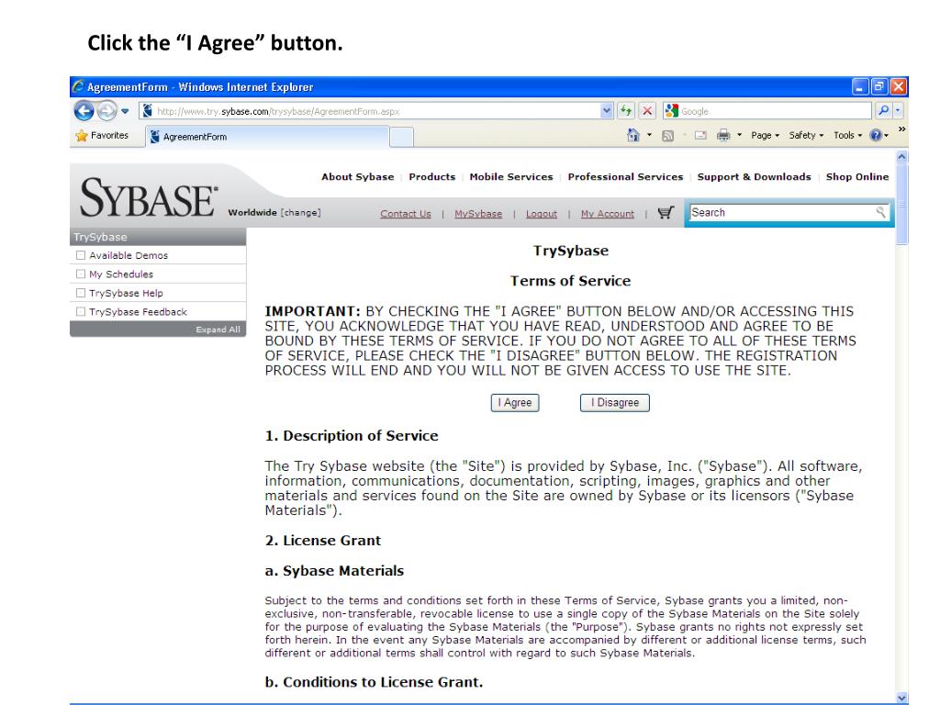Click the Terms of Service heading
Image resolution: width=940 pixels, height=705 pixels.
coord(570,281)
